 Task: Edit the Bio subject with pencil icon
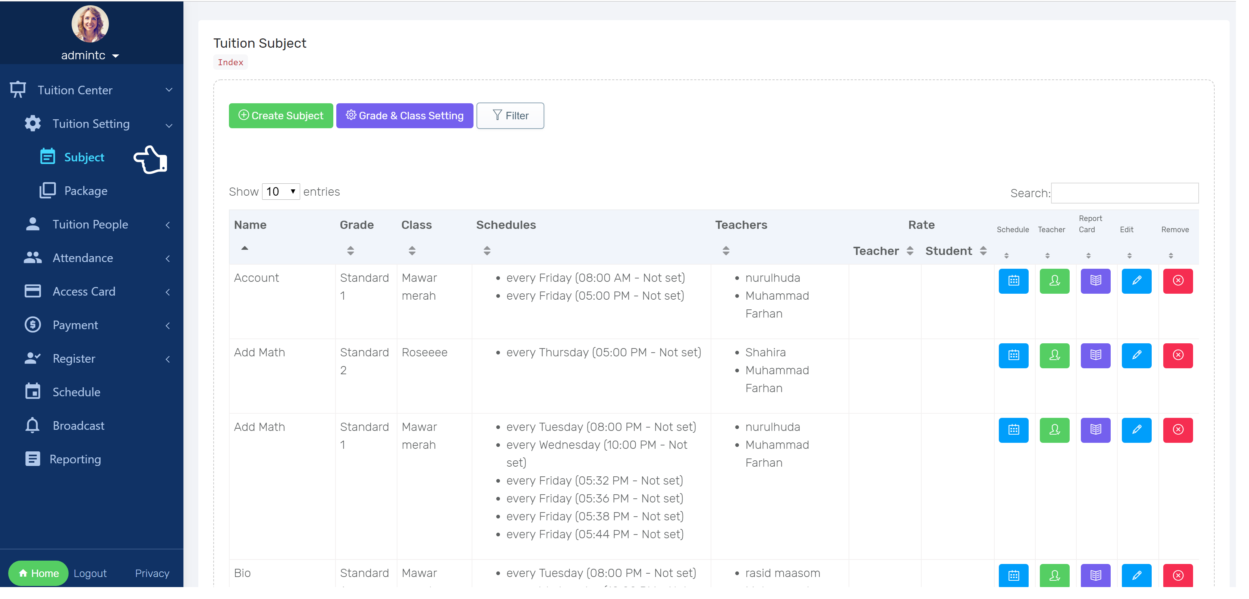tap(1136, 575)
